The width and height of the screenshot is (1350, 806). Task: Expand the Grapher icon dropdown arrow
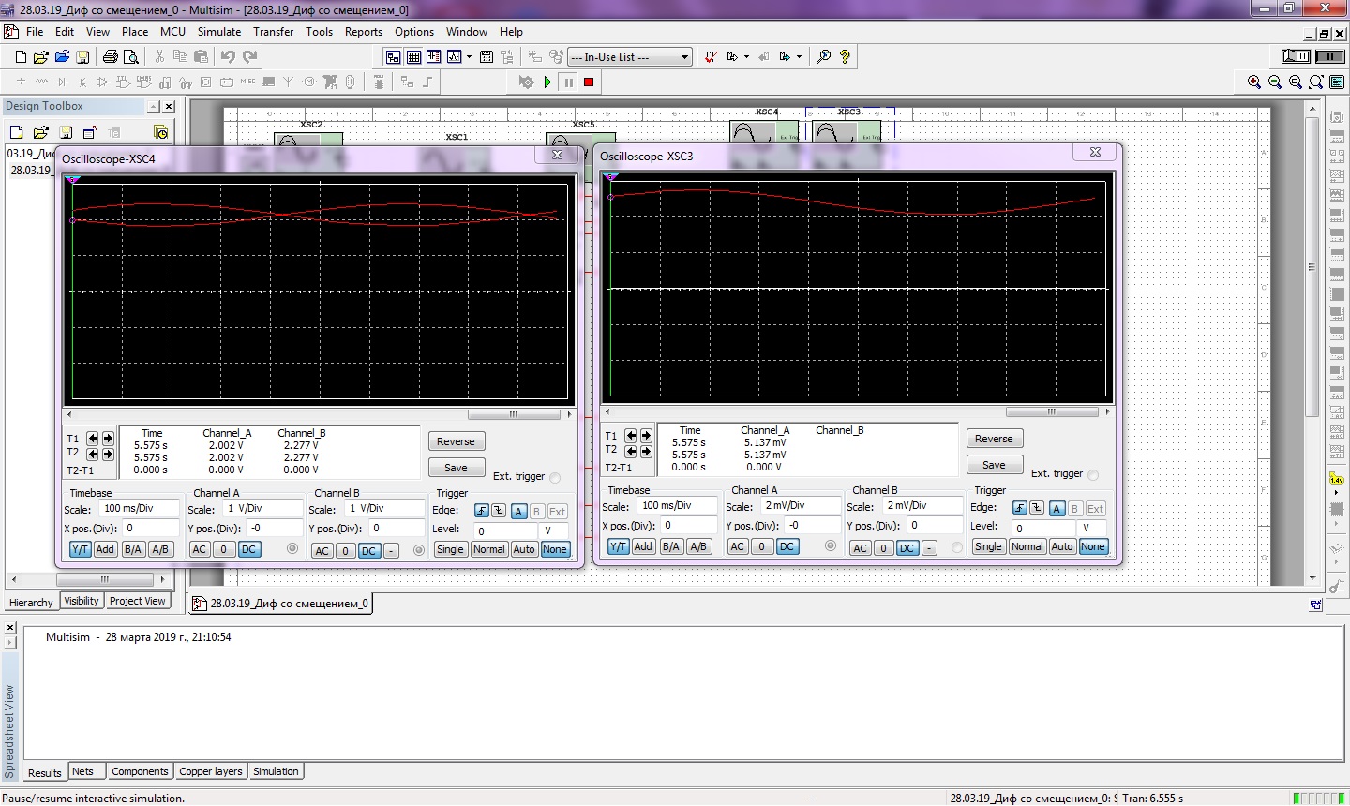[x=469, y=57]
